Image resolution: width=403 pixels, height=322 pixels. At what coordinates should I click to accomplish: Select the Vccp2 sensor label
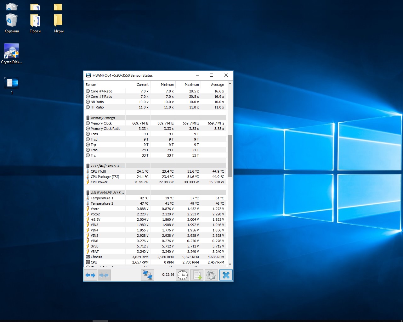(95, 214)
